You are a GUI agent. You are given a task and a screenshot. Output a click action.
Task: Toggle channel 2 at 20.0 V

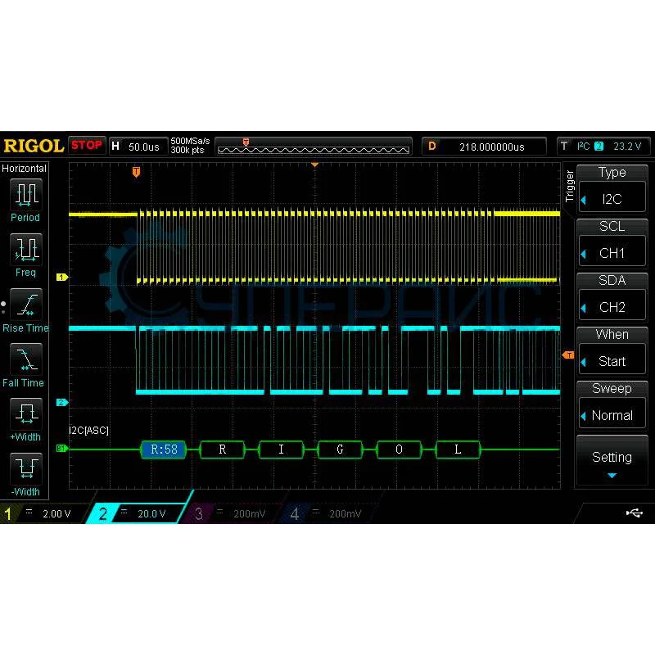coord(139,513)
